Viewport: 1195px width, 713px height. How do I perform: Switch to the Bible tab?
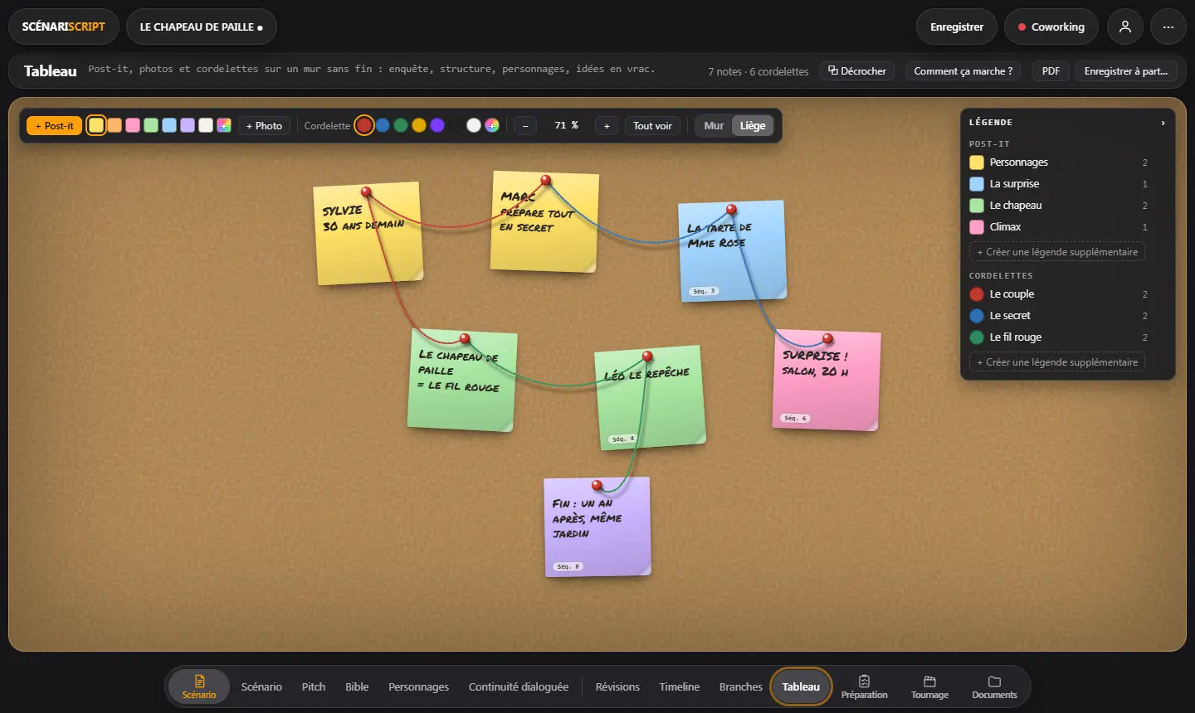357,686
